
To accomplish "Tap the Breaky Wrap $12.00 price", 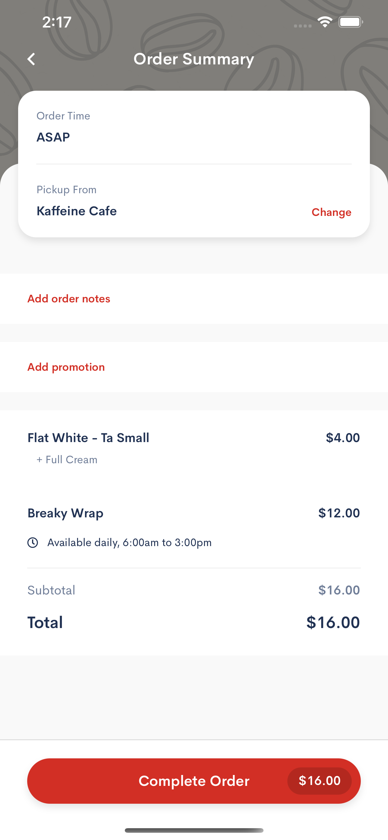I will click(x=339, y=513).
